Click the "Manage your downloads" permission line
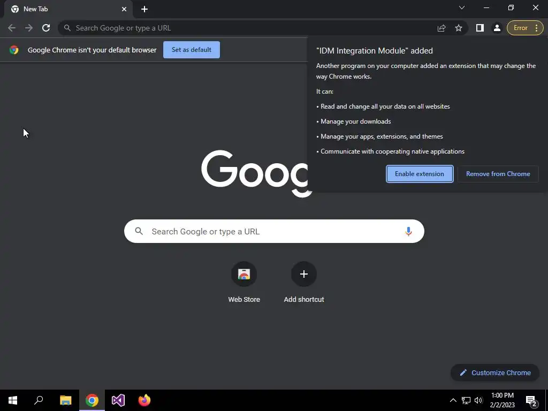Screen dimensions: 548x411 pyautogui.click(x=356, y=121)
